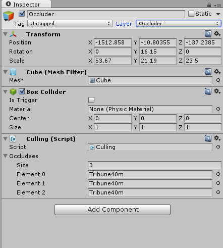Open Box Collider help reference
223x248 pixels.
click(x=208, y=91)
